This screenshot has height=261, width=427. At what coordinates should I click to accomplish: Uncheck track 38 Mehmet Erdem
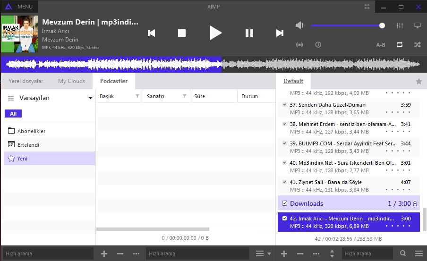point(284,124)
